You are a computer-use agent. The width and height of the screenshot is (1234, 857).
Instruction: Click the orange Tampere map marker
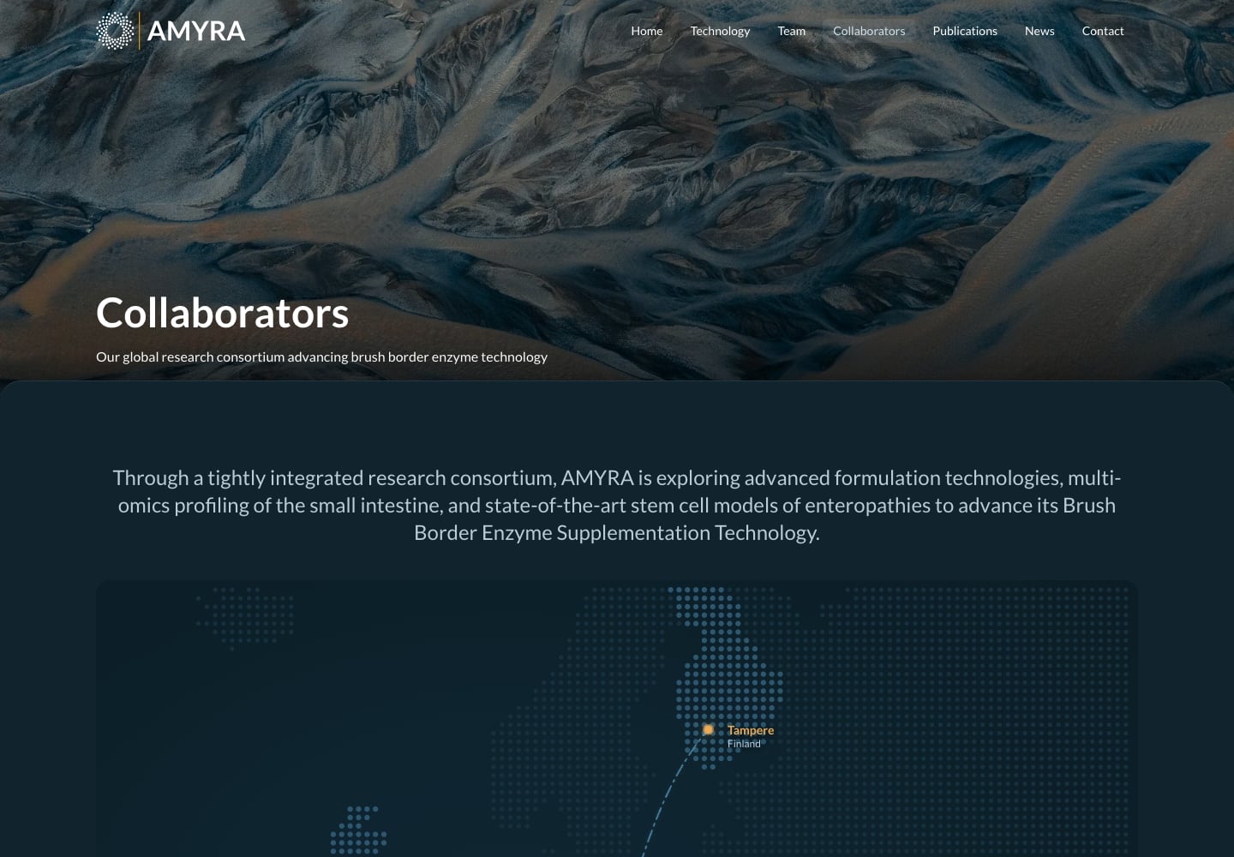point(709,729)
